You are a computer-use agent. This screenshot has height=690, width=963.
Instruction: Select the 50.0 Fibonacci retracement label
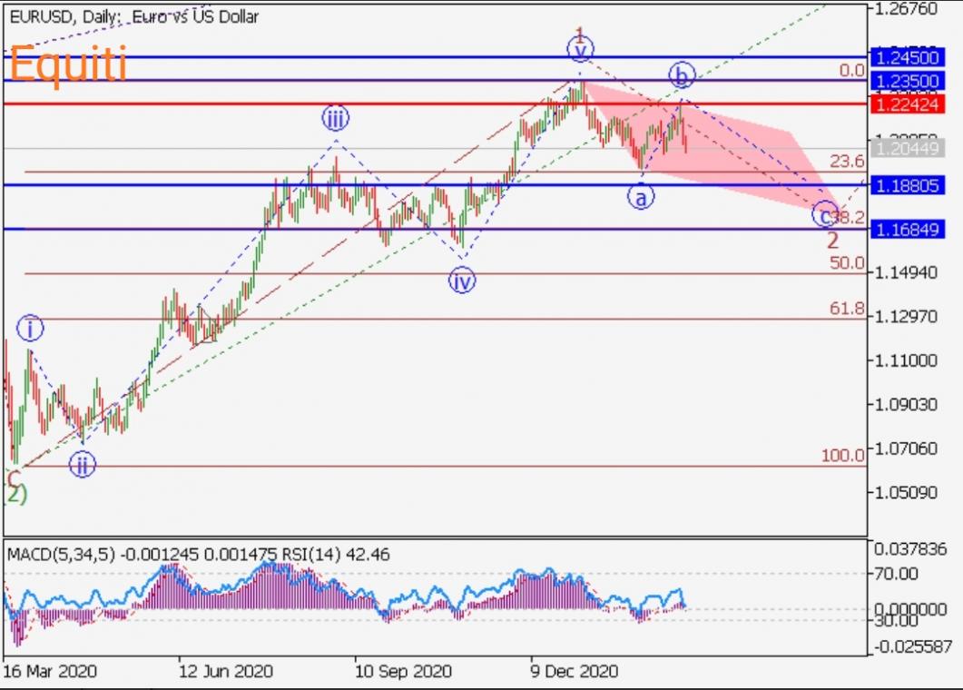tap(846, 263)
